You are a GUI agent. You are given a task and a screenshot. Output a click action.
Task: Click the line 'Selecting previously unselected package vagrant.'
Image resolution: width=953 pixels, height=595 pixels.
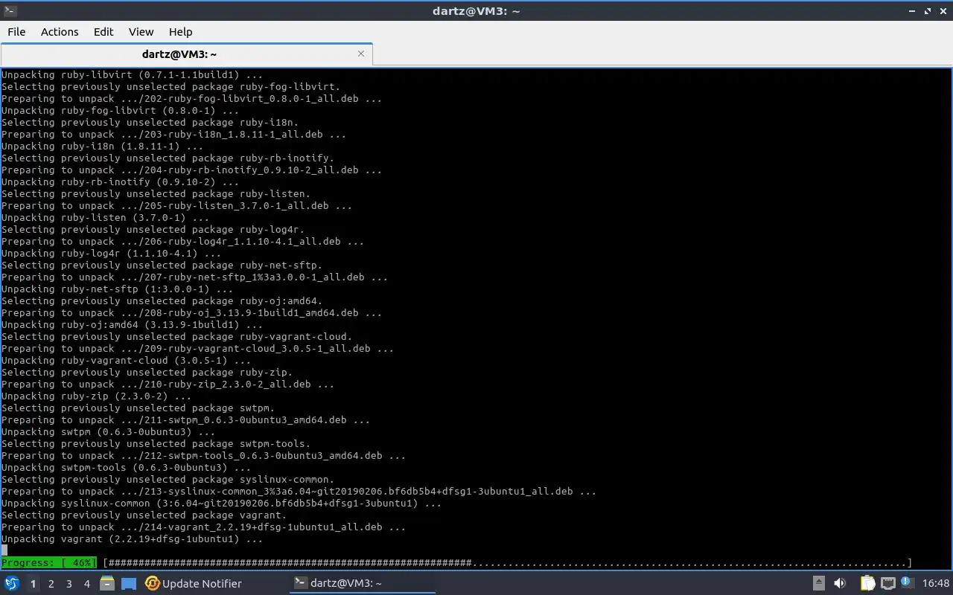coord(144,515)
